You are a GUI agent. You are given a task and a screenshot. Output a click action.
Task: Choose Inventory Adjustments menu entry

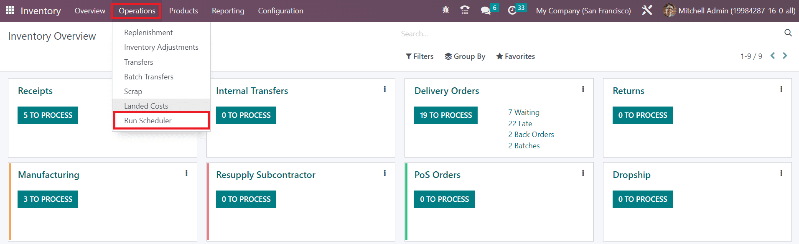click(161, 47)
